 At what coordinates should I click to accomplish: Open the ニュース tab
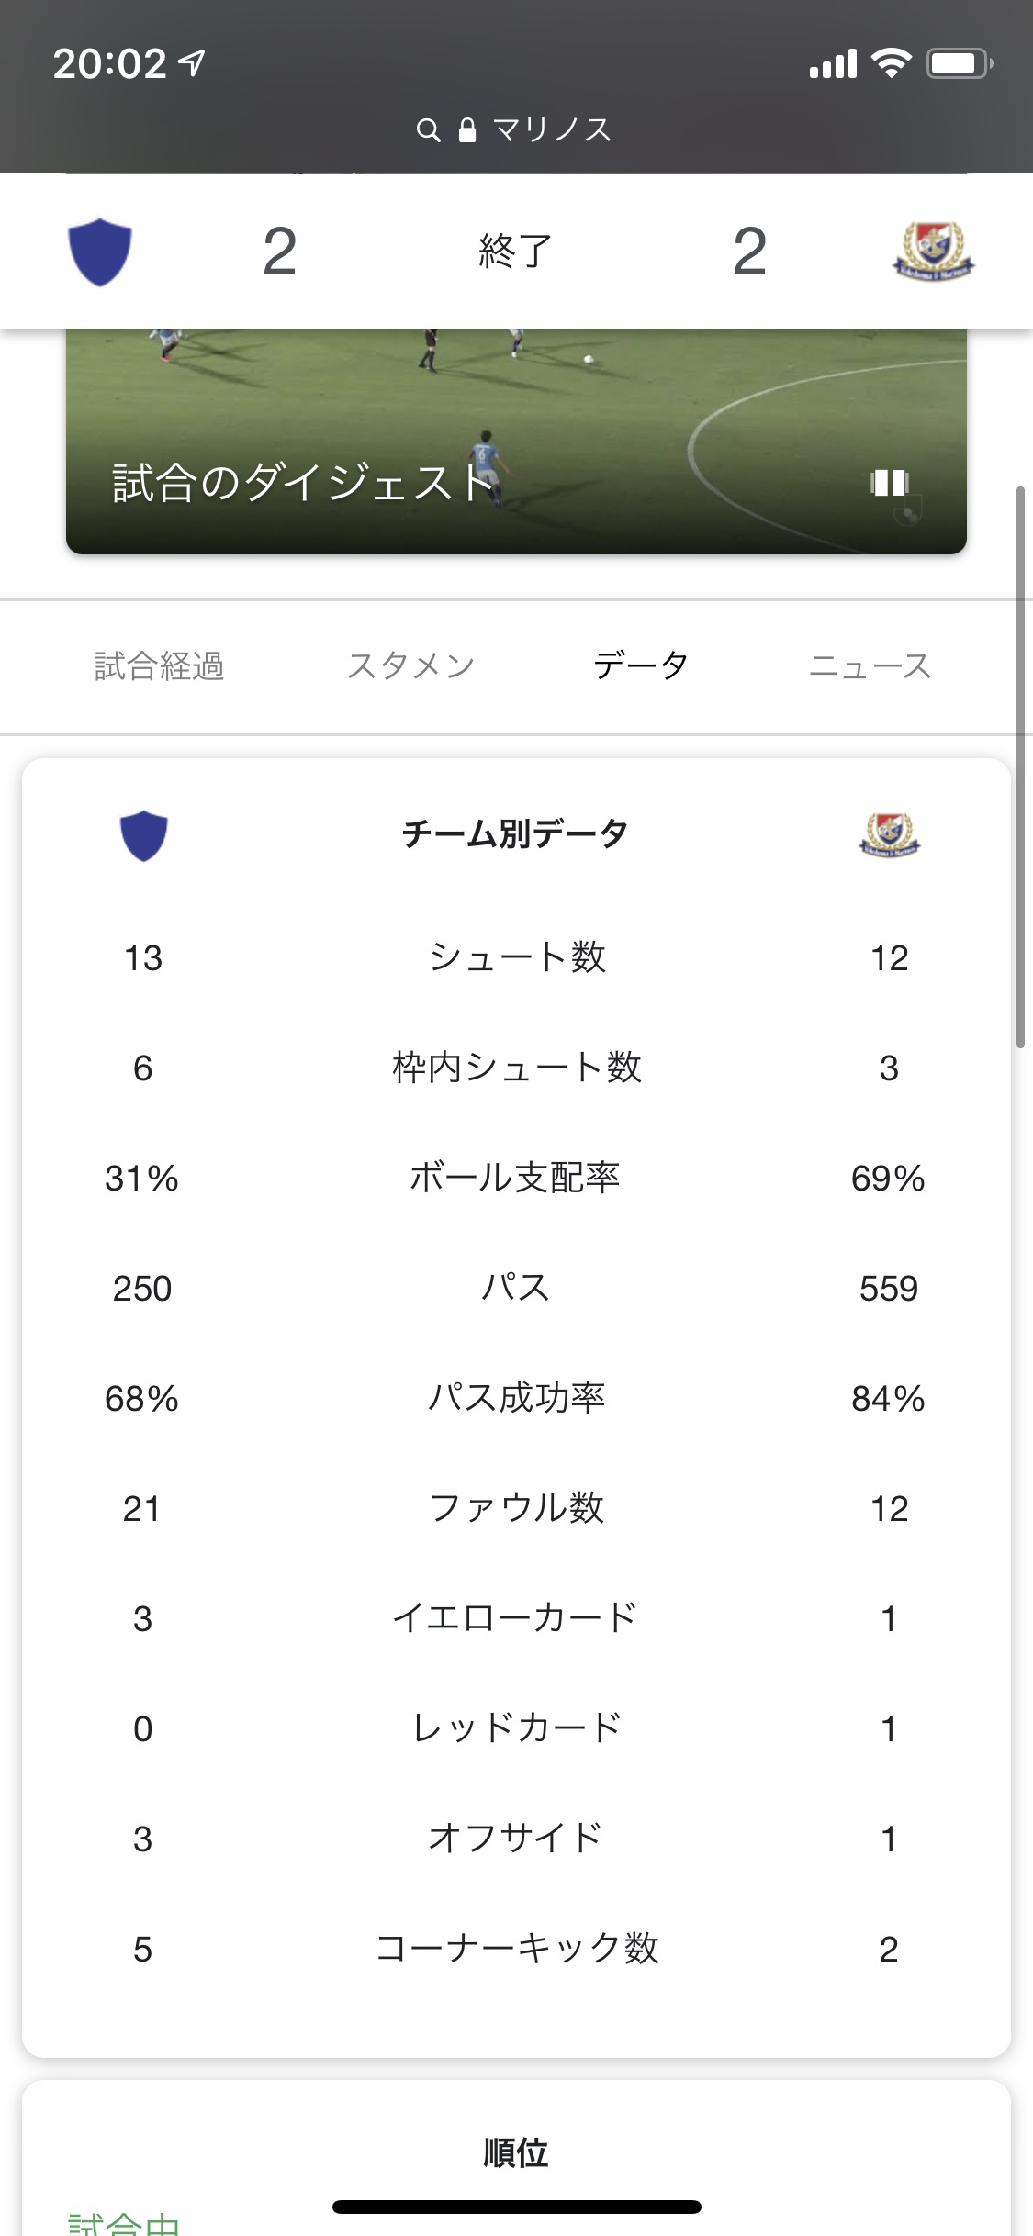[870, 666]
